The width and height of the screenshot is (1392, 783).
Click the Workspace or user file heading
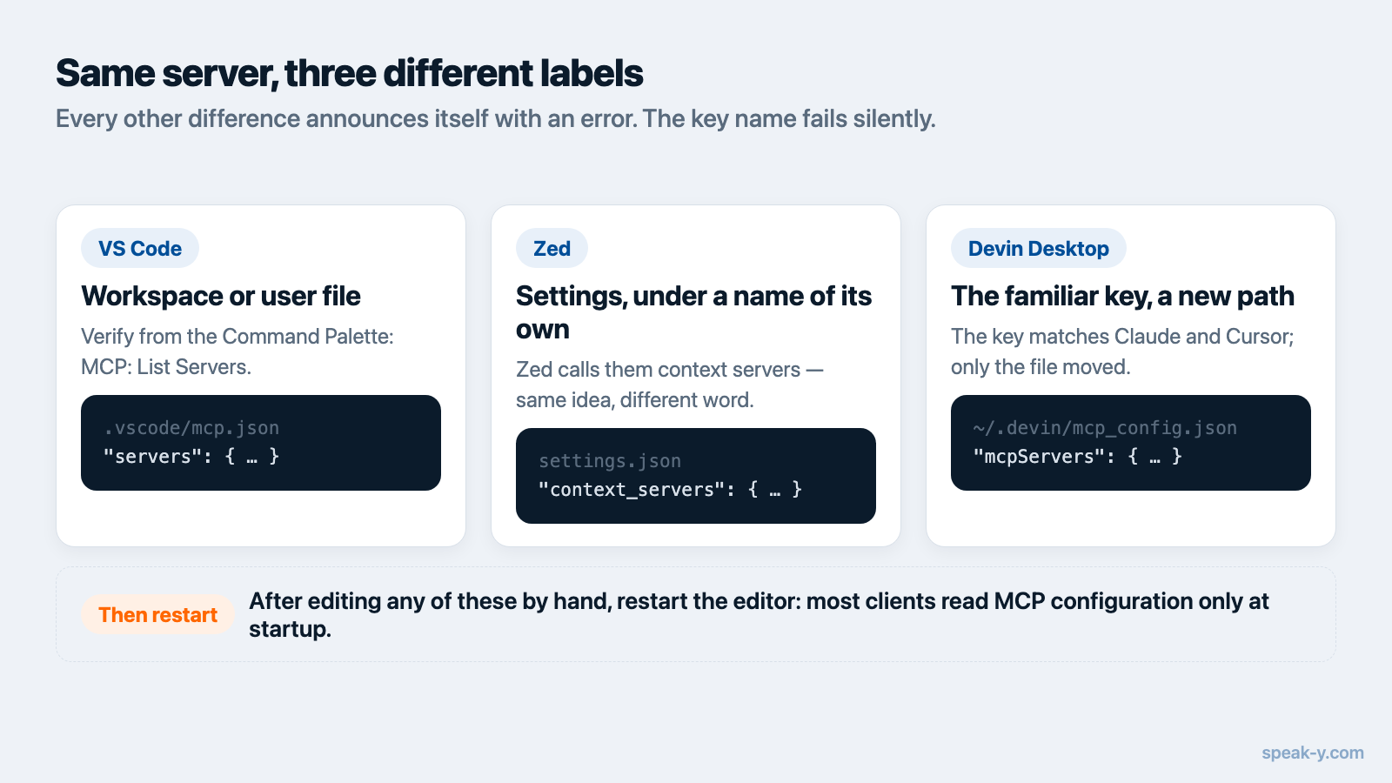[221, 296]
